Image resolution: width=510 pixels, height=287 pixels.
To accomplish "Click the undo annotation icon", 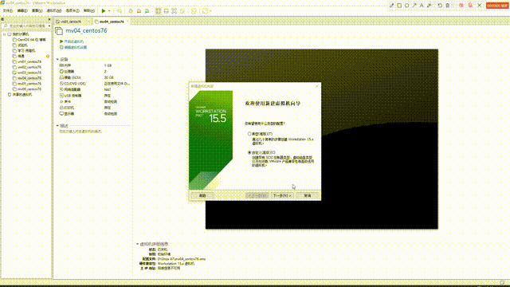I will coord(440,6).
